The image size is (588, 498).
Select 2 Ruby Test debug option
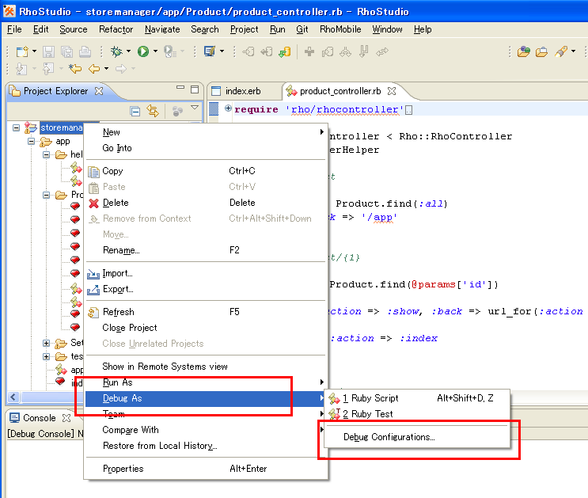coord(416,414)
